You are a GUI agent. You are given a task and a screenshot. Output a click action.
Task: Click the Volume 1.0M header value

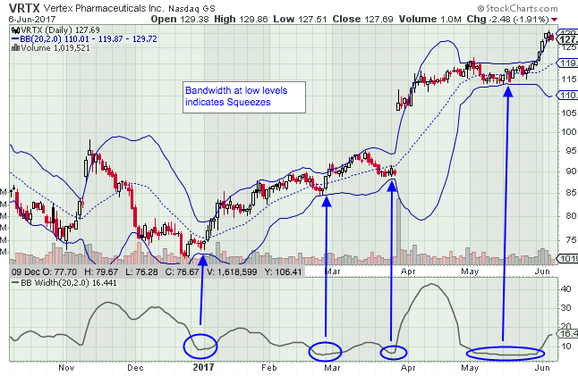[429, 19]
